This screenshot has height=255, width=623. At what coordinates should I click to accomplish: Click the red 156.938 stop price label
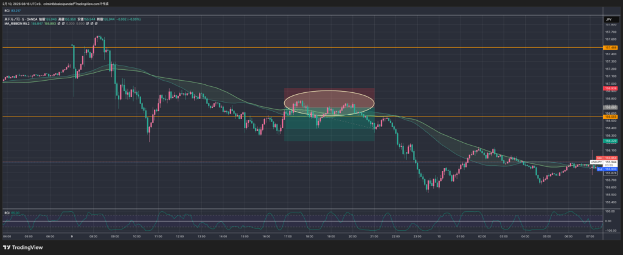coord(610,88)
